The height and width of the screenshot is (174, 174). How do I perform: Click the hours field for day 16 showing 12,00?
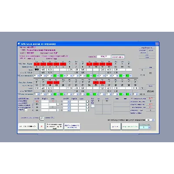(37, 88)
